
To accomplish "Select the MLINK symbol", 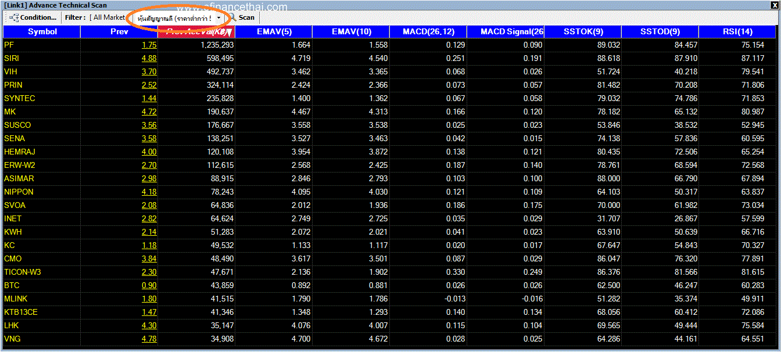I will point(16,299).
